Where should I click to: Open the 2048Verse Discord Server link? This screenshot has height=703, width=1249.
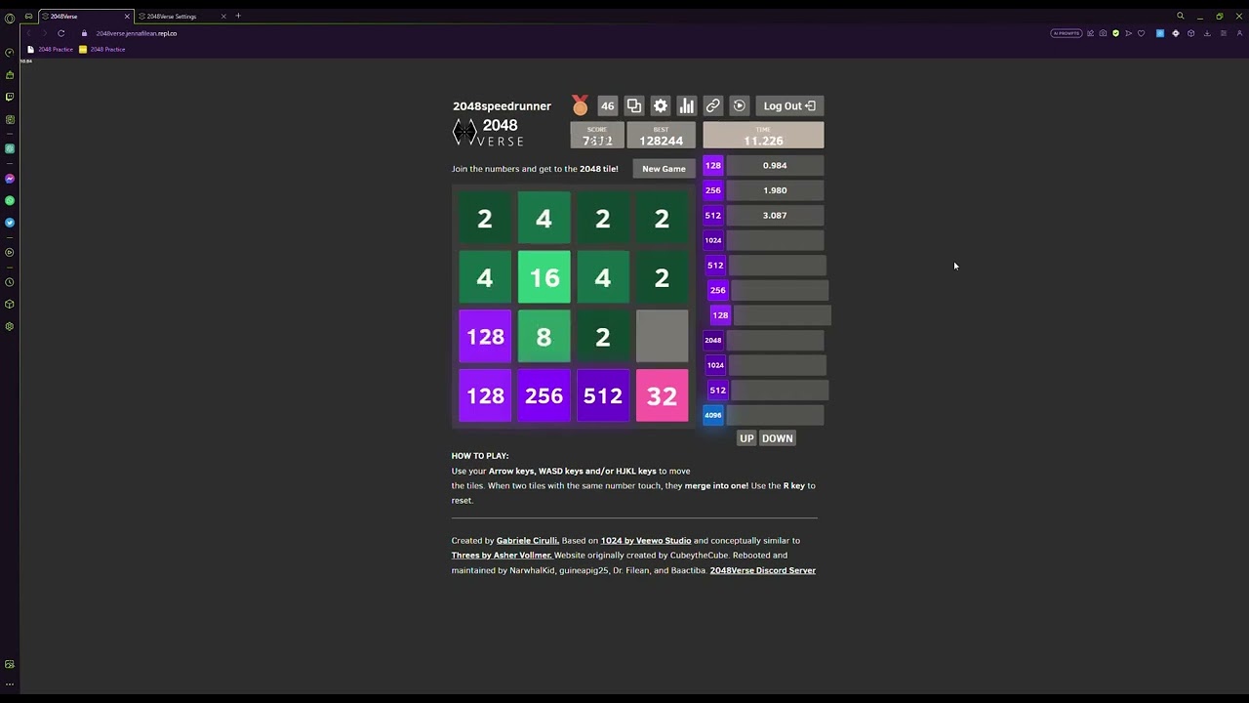[x=763, y=570]
